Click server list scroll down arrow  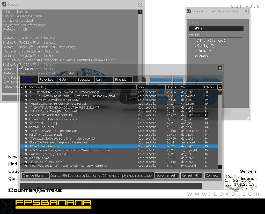pyautogui.click(x=220, y=167)
